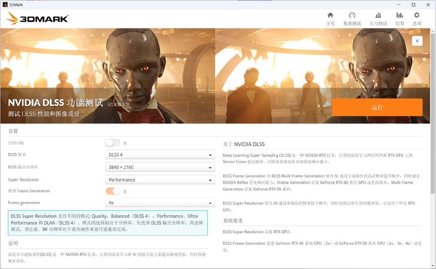Click the NVIDIA DLSS 功能测试 title
Viewport: 436px width, 269px height.
56,103
